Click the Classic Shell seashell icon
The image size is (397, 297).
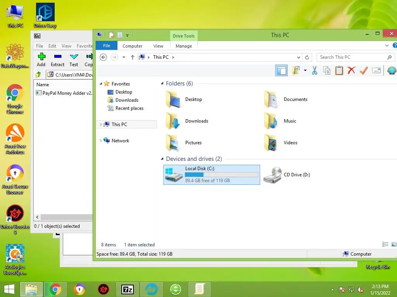[x=392, y=70]
